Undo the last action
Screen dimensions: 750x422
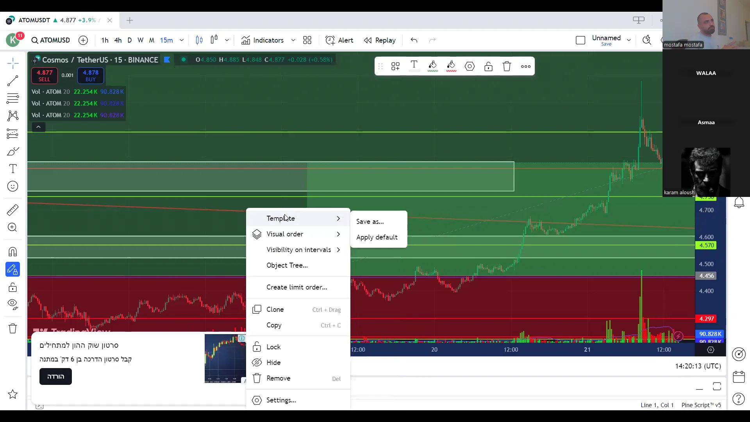coord(414,40)
